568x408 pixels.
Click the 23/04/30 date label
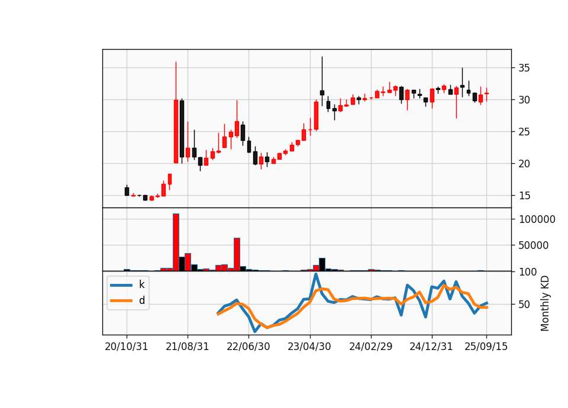(309, 347)
